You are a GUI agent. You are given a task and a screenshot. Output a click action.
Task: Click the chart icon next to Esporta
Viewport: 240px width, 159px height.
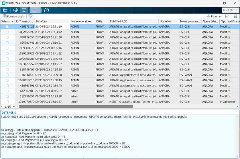pos(227,16)
